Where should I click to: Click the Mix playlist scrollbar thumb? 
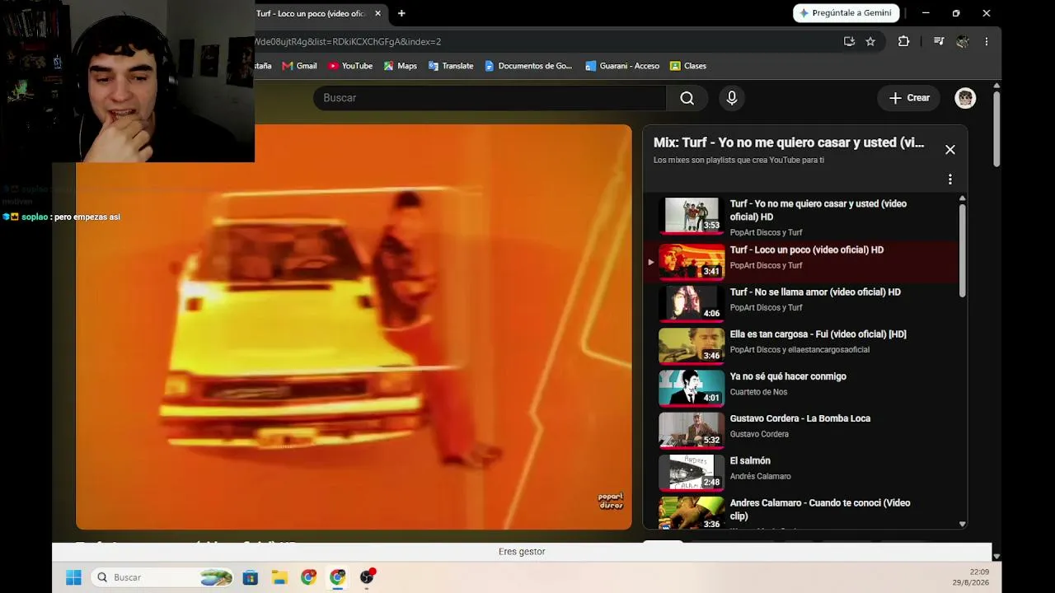(x=962, y=250)
